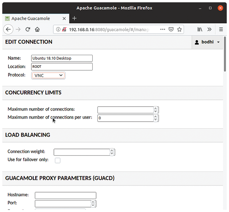Open the bodhi user menu
This screenshot has height=212, width=229.
click(207, 42)
